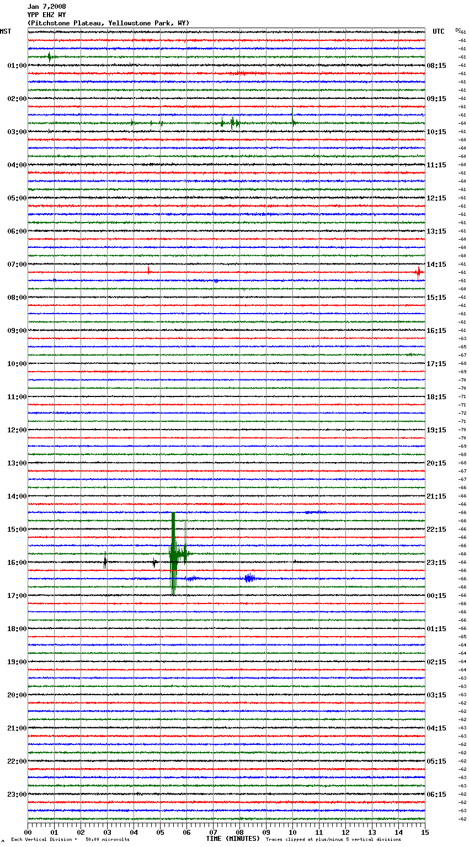Select the red spike at the end of the 07:15 trace
Image resolution: width=469 pixels, height=847 pixels.
pyautogui.click(x=419, y=271)
